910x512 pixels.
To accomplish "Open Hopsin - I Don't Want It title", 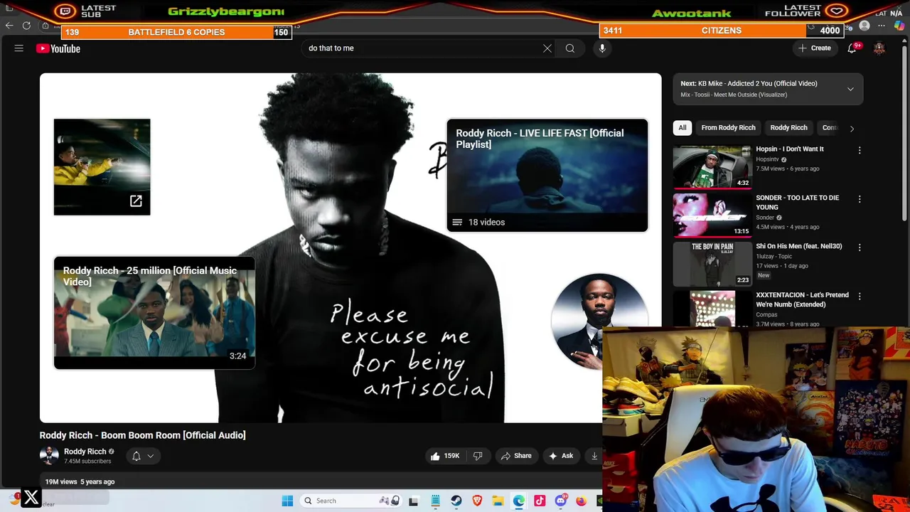I will pyautogui.click(x=789, y=149).
